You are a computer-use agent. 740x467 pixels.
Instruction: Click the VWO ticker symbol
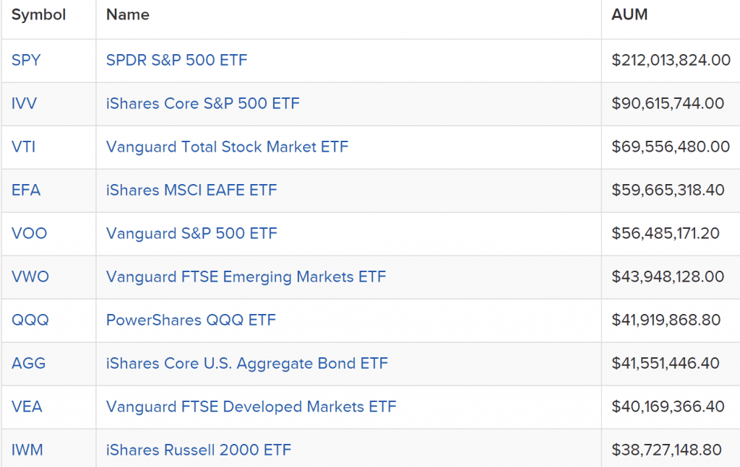[x=30, y=276]
